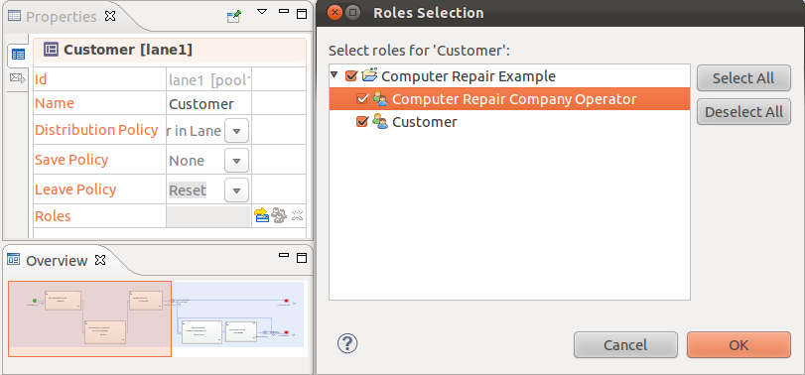Click the grey window button in Roles Selection title bar
805x375 pixels.
[x=352, y=12]
